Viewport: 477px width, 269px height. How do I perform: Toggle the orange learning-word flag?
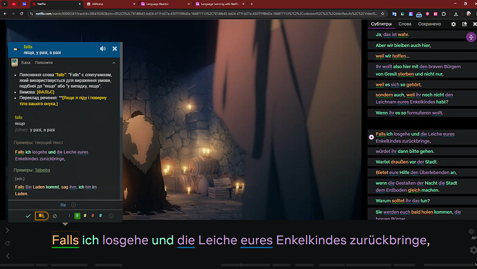tap(41, 216)
